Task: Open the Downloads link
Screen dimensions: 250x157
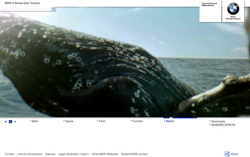Action: pyautogui.click(x=218, y=121)
